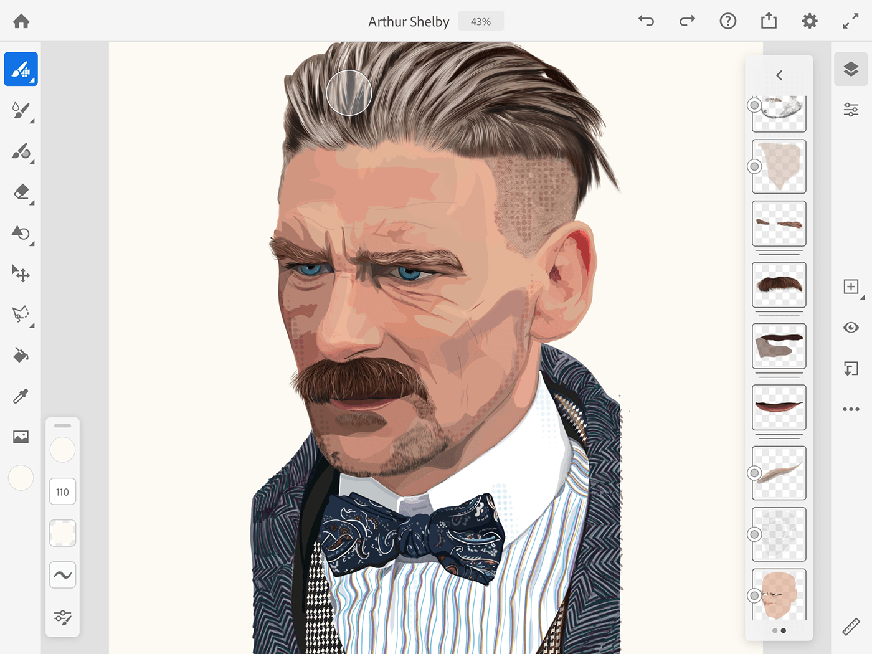Go to the Home screen

21,21
